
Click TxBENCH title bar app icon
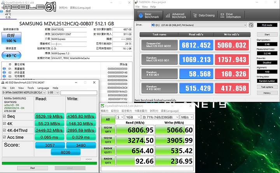click(136, 2)
